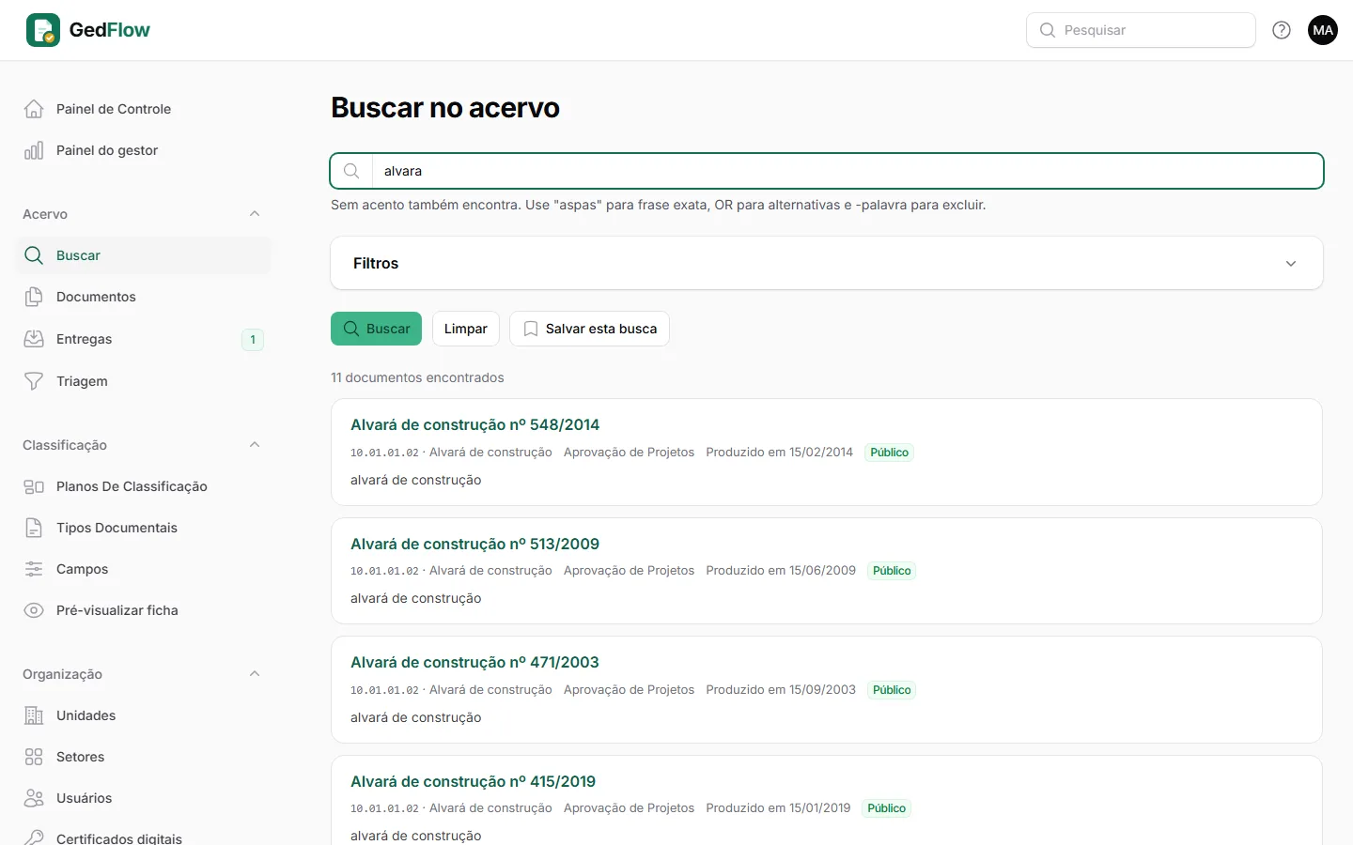
Task: Select Triagem in the sidebar
Action: [143, 381]
